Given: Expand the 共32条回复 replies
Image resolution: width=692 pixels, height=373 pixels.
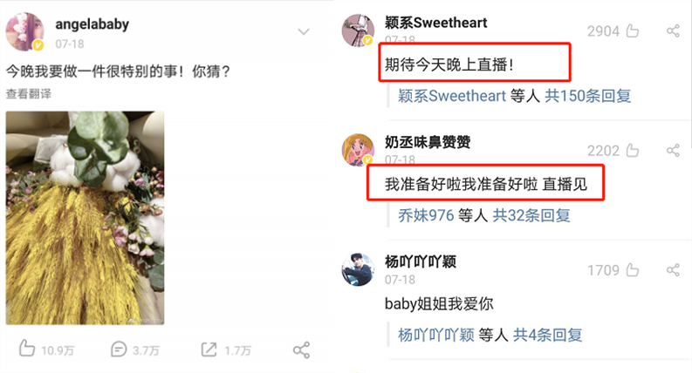Looking at the screenshot, I should [531, 215].
